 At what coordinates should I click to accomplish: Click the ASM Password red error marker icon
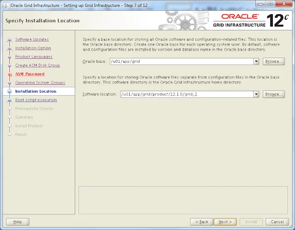(10, 75)
